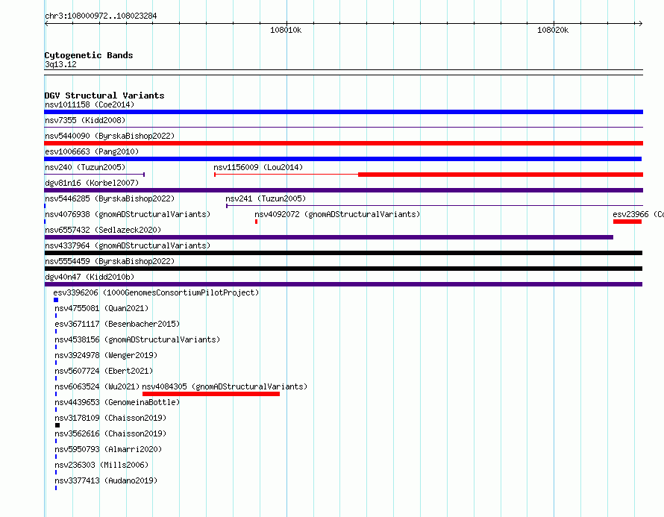This screenshot has height=517, width=664.
Task: Select the black nsv4337964 variant bar
Action: (x=343, y=253)
